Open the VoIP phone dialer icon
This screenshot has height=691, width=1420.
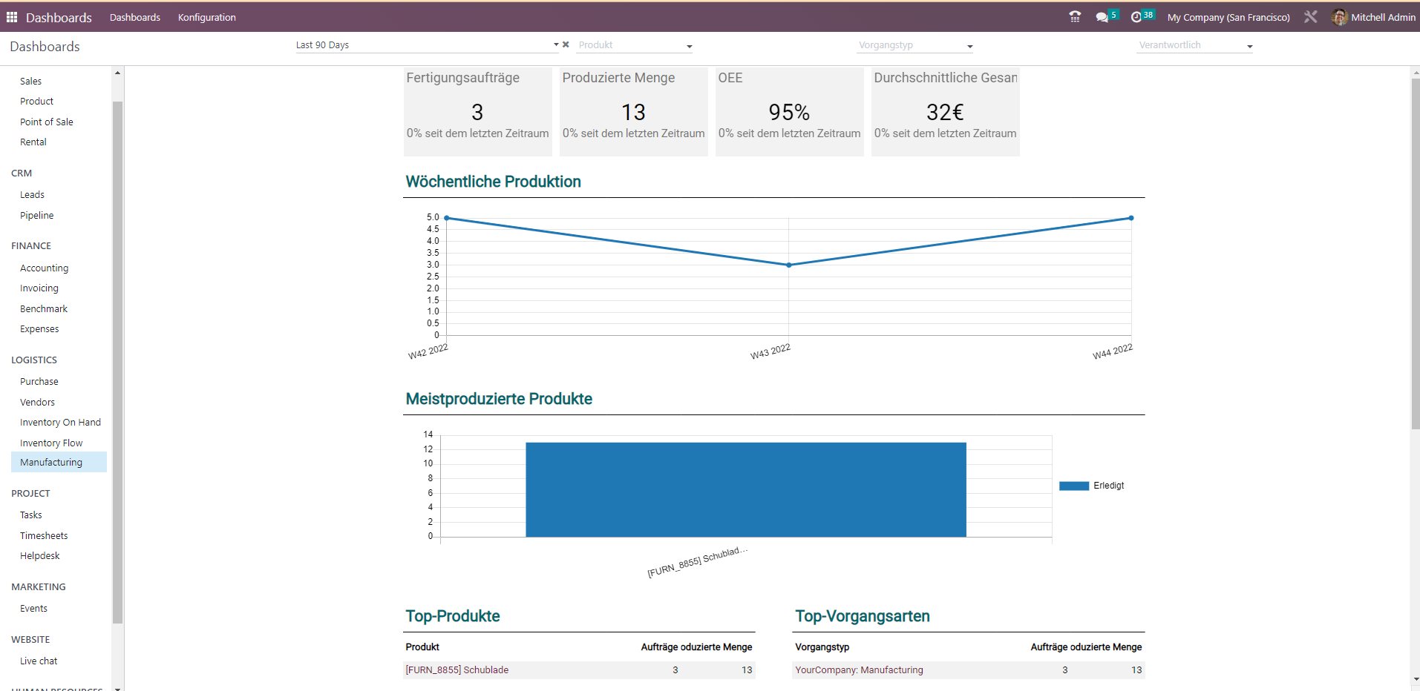coord(1074,17)
